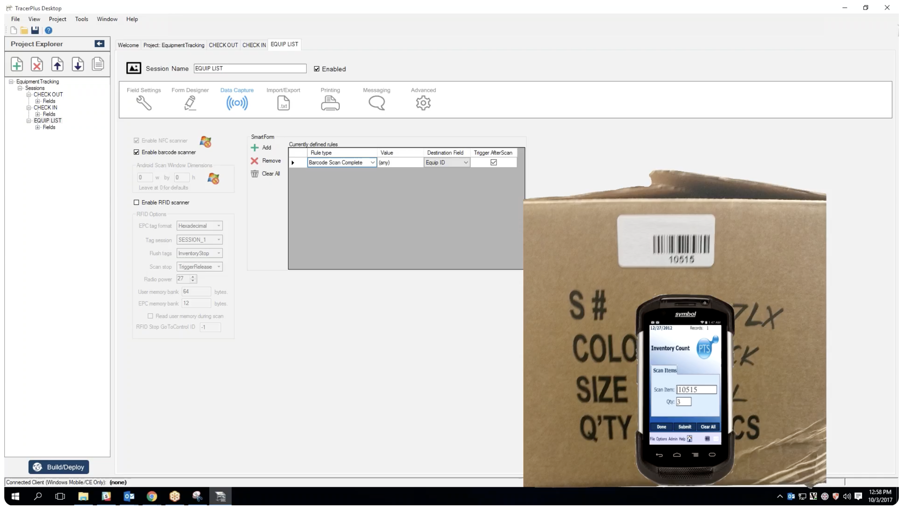Delete selected session with red X icon
Screen dimensions: 901x506
pos(37,64)
